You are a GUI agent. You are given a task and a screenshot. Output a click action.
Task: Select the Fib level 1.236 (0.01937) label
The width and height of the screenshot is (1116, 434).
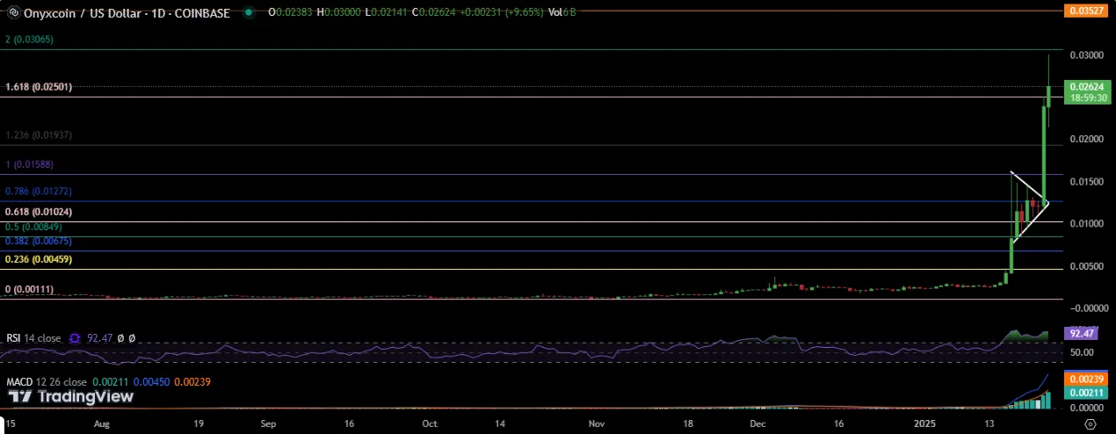pyautogui.click(x=39, y=134)
